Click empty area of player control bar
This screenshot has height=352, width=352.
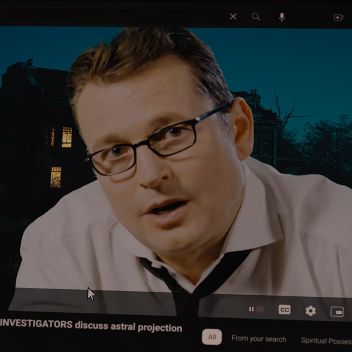point(135,302)
